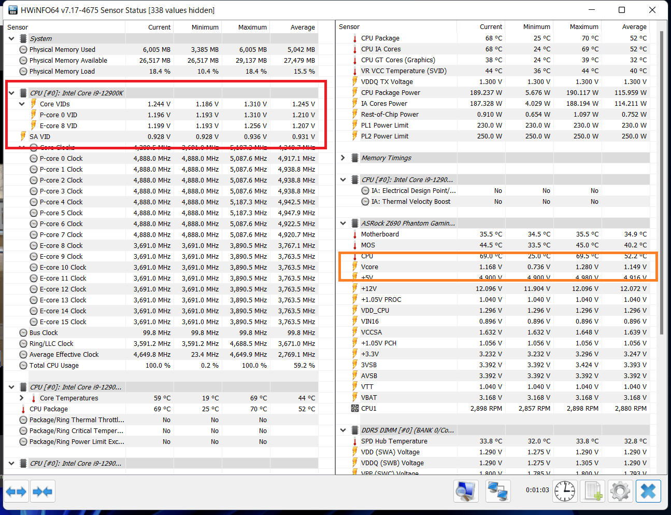Expand the Core Temperatures subtree
671x515 pixels.
click(x=22, y=398)
